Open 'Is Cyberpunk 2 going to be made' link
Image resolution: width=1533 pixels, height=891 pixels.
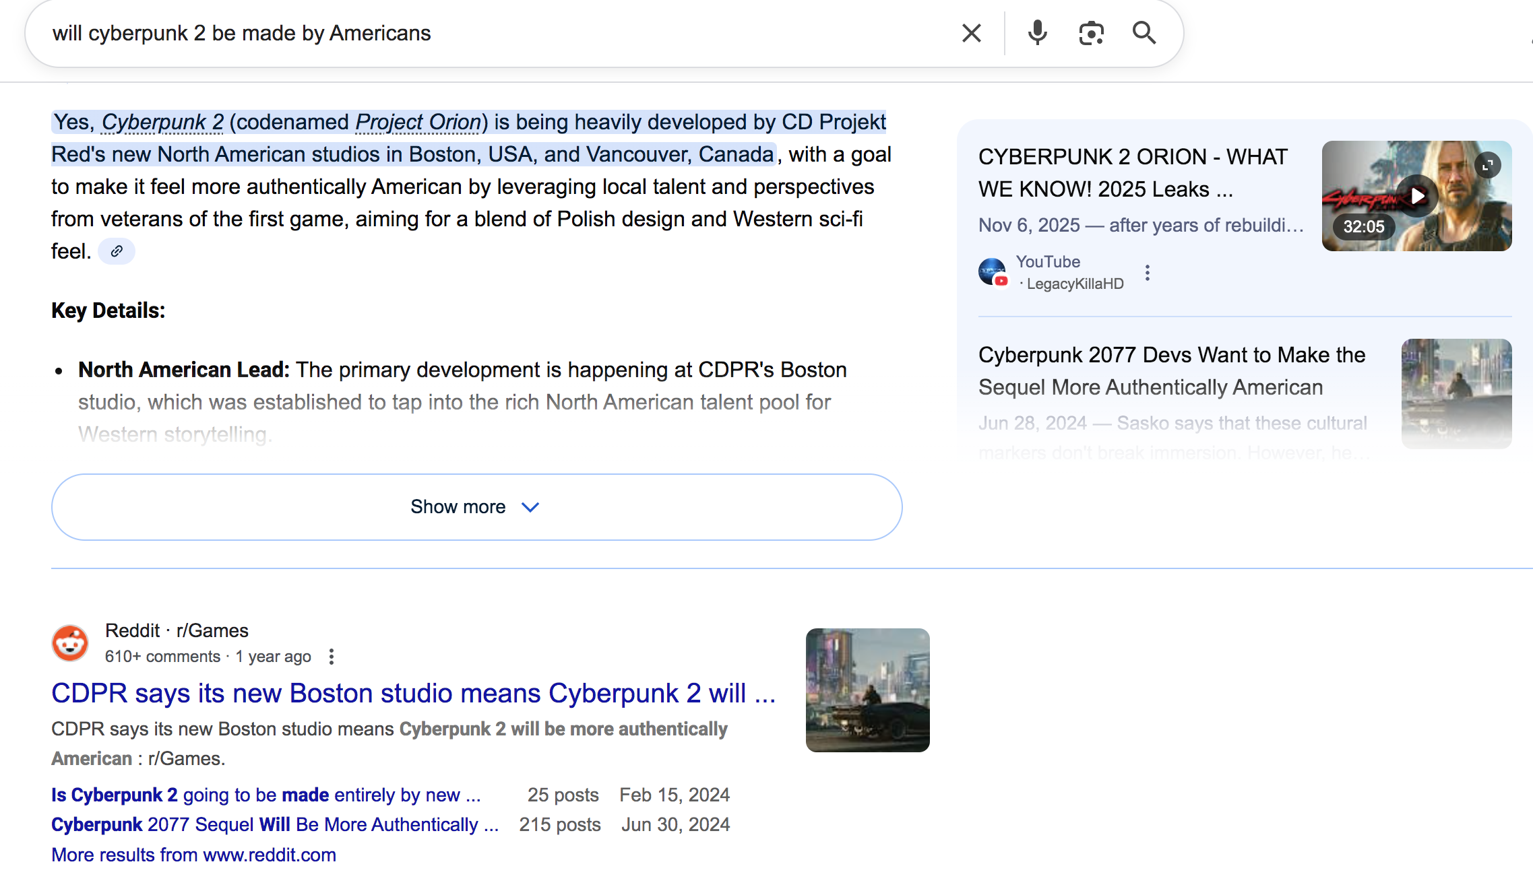(265, 795)
